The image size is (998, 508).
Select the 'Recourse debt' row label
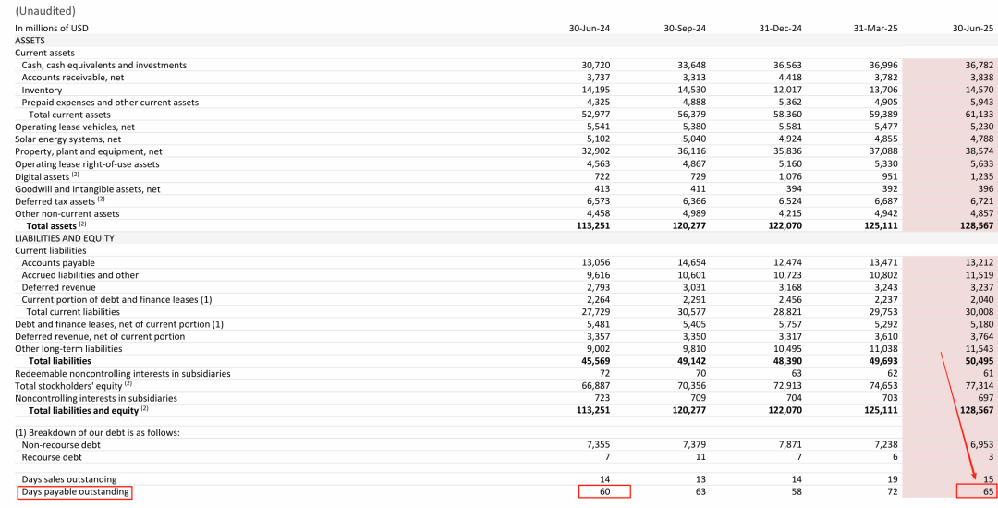(52, 457)
